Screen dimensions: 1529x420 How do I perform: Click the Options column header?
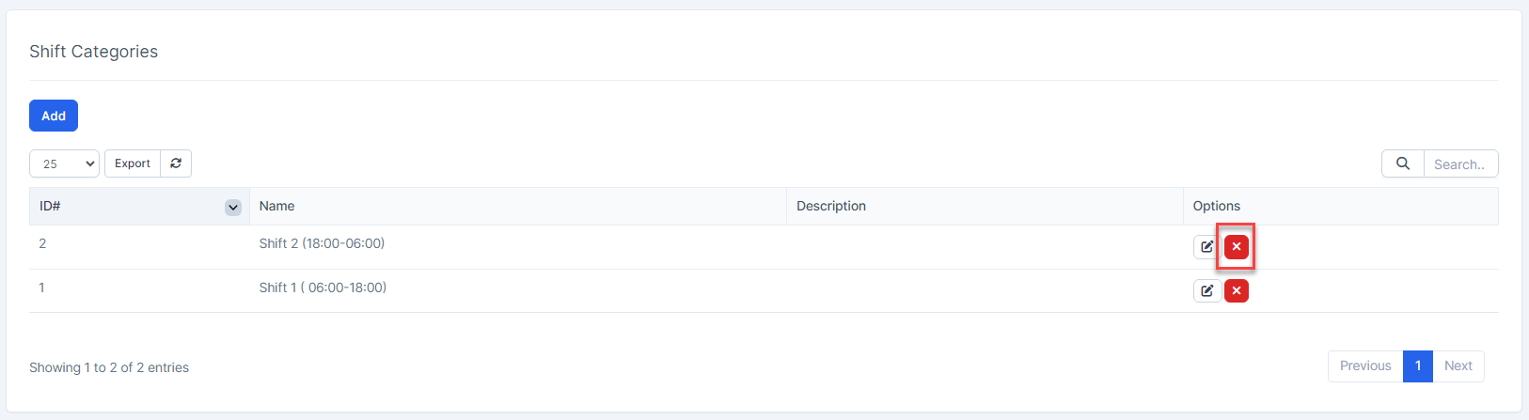coord(1217,206)
